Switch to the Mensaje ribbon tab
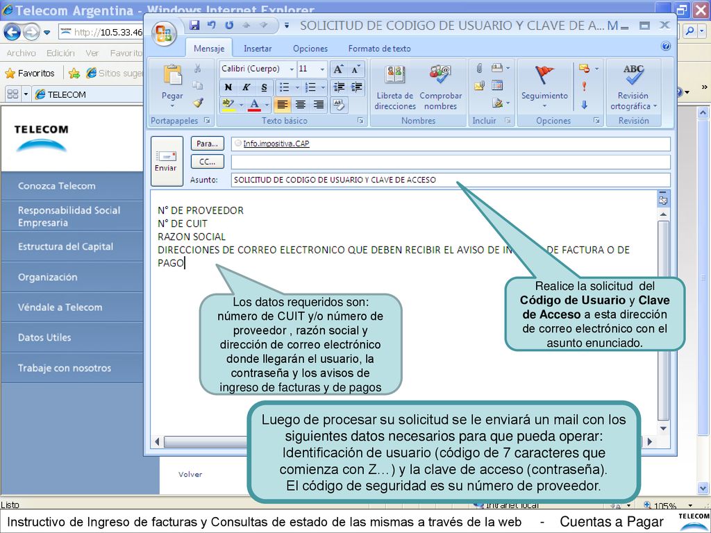Viewport: 711px width, 533px height. click(x=209, y=49)
